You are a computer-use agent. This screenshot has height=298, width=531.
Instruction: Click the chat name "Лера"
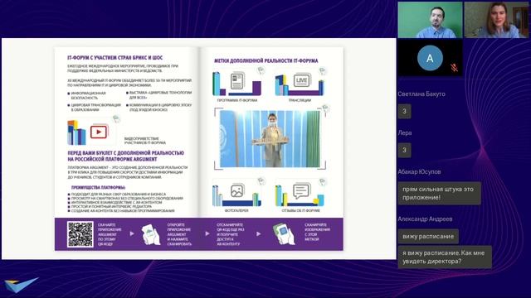[x=405, y=132]
